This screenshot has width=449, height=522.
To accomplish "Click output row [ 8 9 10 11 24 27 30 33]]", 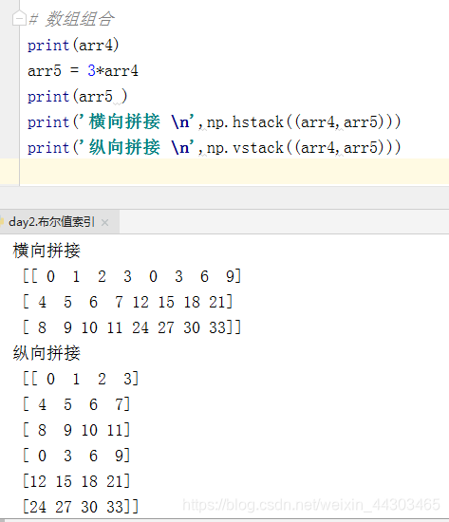I will coord(132,327).
